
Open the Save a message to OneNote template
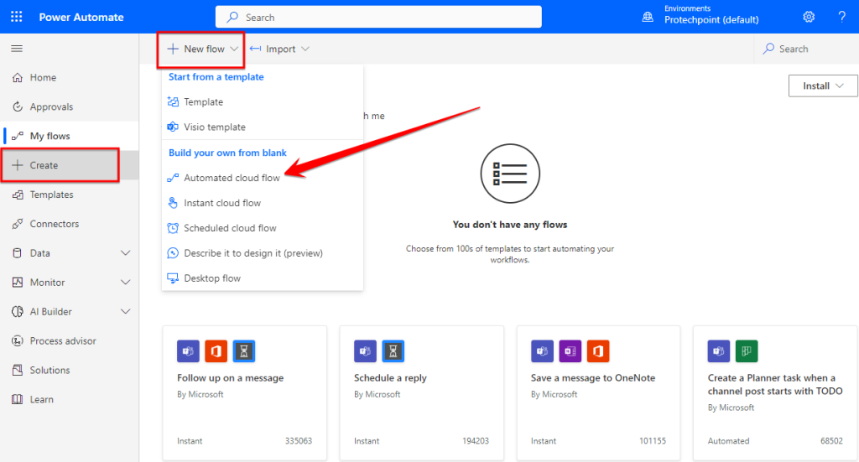[598, 393]
